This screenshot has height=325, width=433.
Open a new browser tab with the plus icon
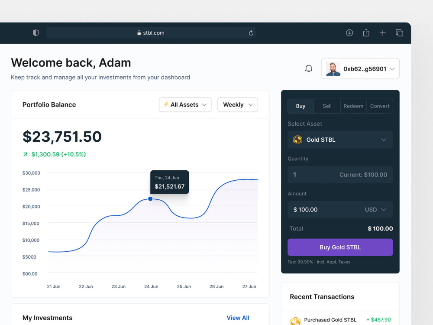383,32
